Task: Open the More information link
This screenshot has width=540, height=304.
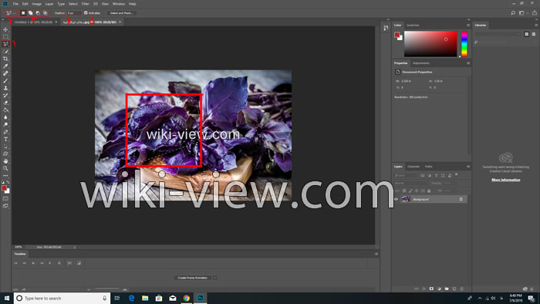Action: (x=505, y=180)
